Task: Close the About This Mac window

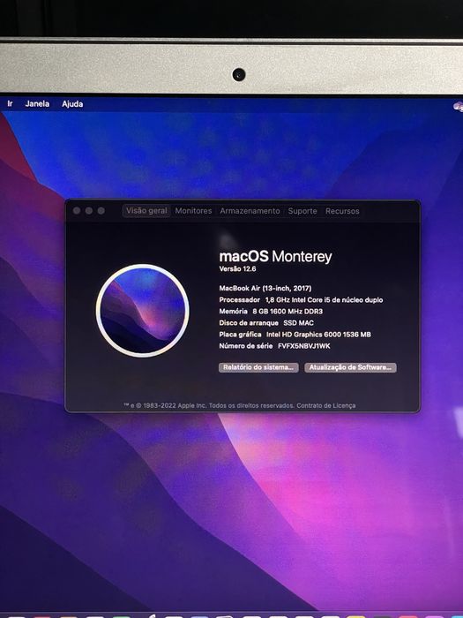Action: coord(77,211)
